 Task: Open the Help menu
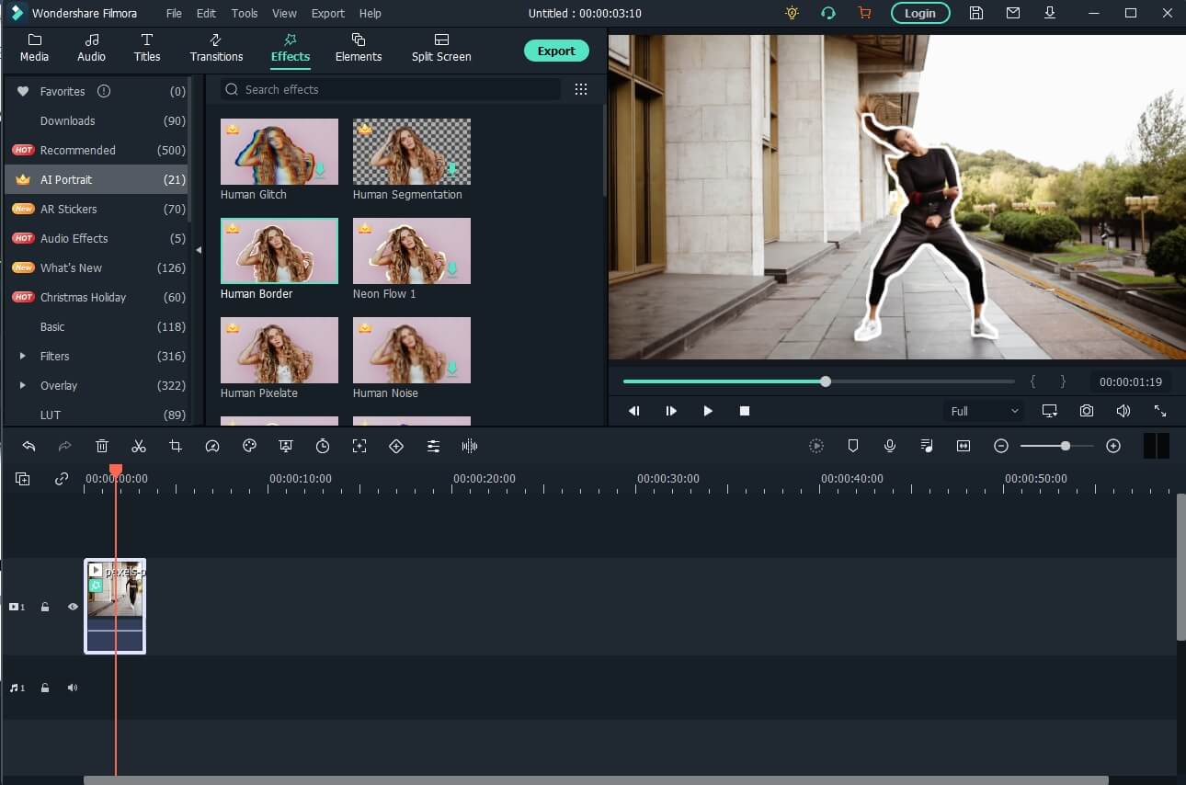point(371,13)
